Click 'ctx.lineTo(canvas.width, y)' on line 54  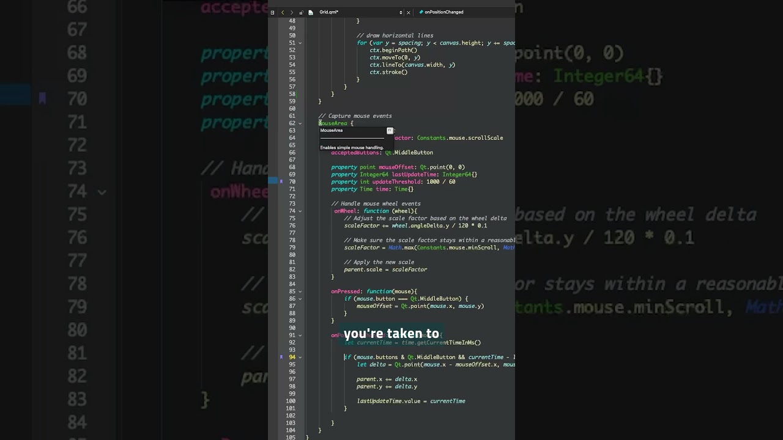click(x=412, y=65)
